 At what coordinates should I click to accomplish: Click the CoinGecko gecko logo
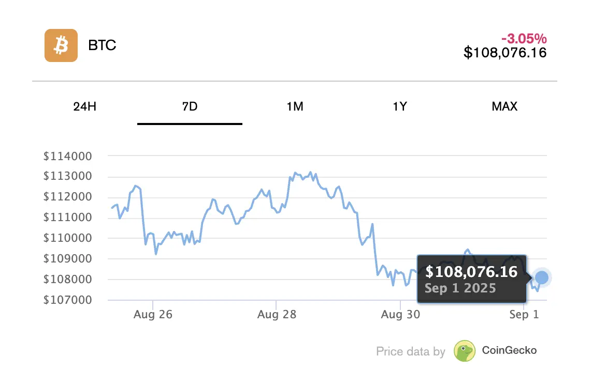(465, 351)
